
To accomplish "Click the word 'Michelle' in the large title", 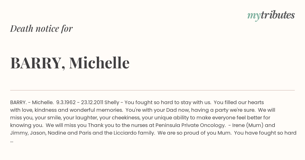I will (99, 63).
